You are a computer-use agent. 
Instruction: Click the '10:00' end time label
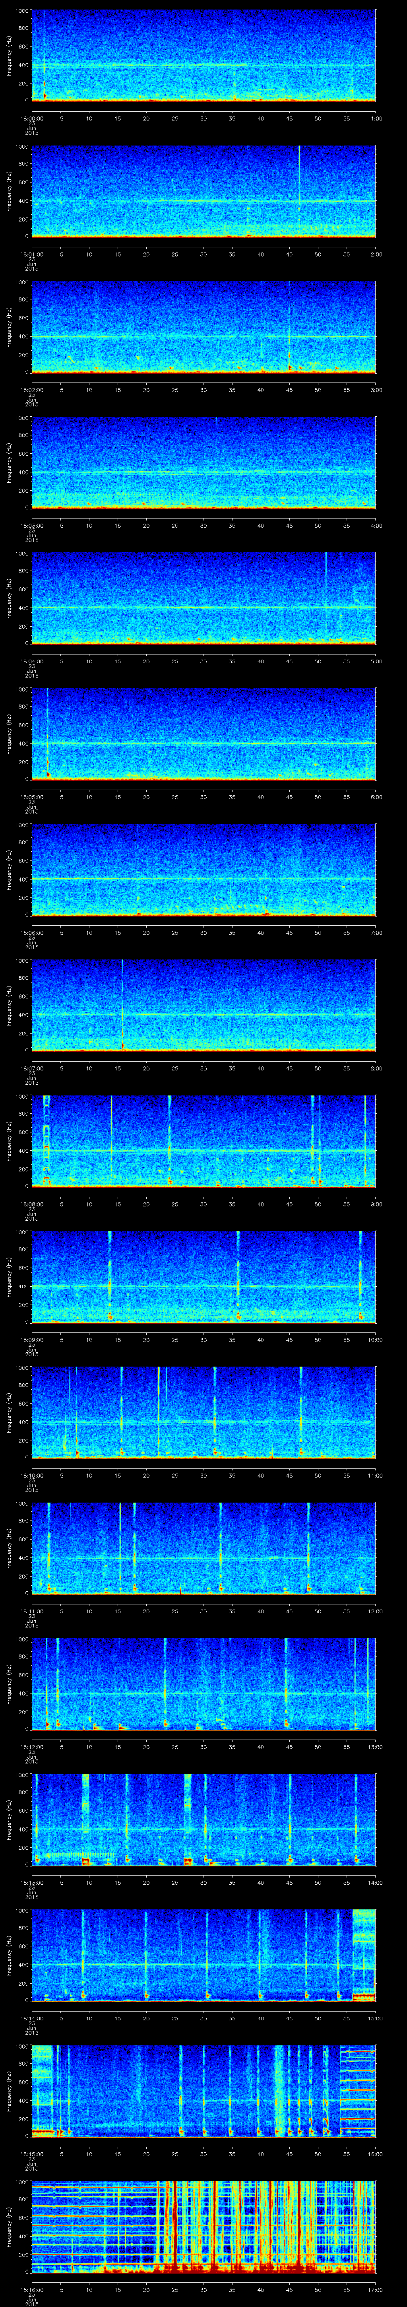tap(375, 1340)
